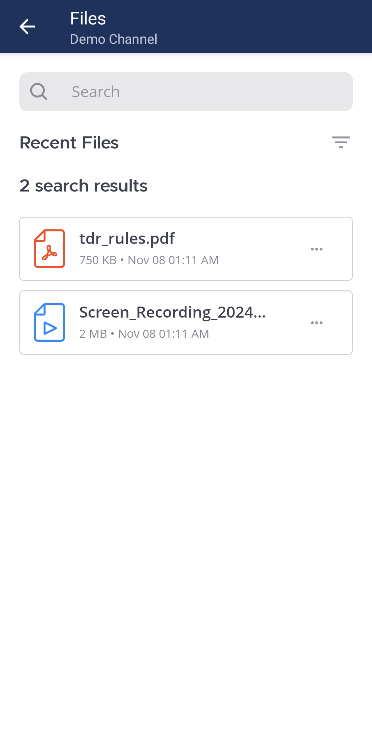Image resolution: width=372 pixels, height=733 pixels.
Task: Open the tdr_rules.pdf file
Action: [x=127, y=238]
